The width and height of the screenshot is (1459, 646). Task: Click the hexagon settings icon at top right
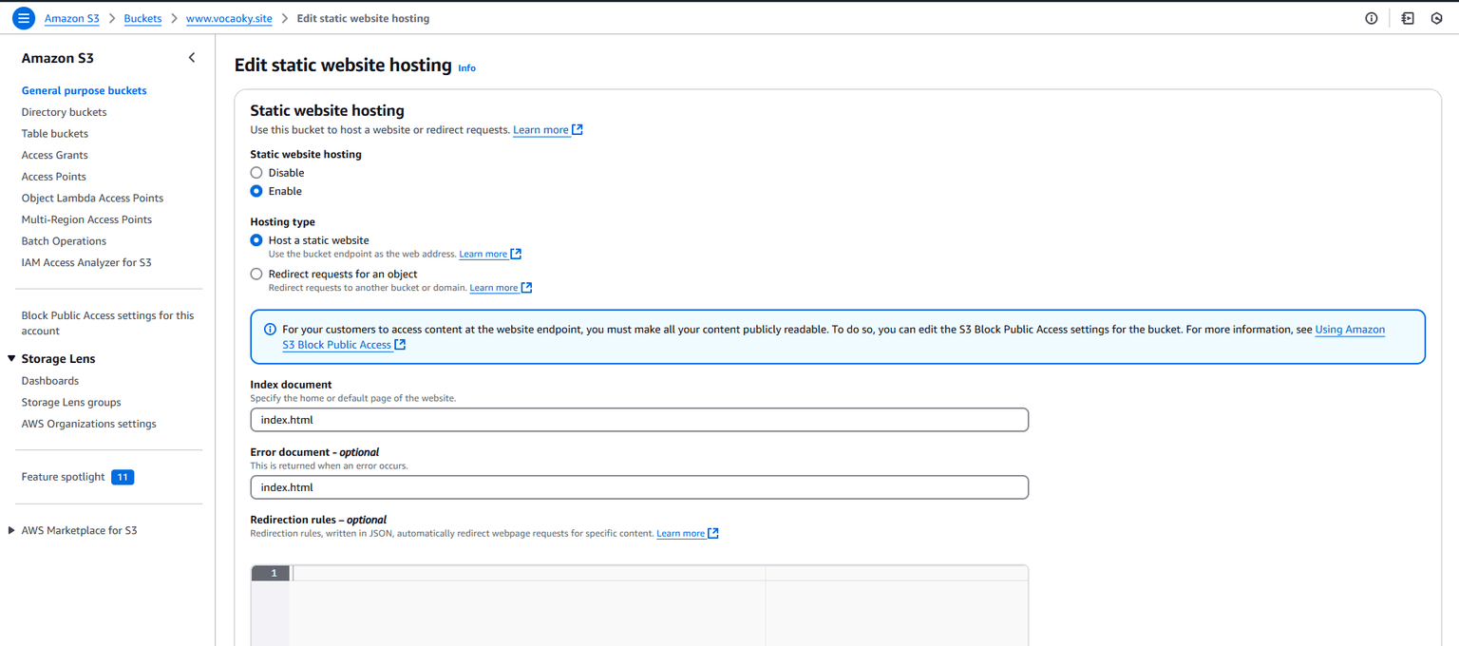(x=1437, y=18)
